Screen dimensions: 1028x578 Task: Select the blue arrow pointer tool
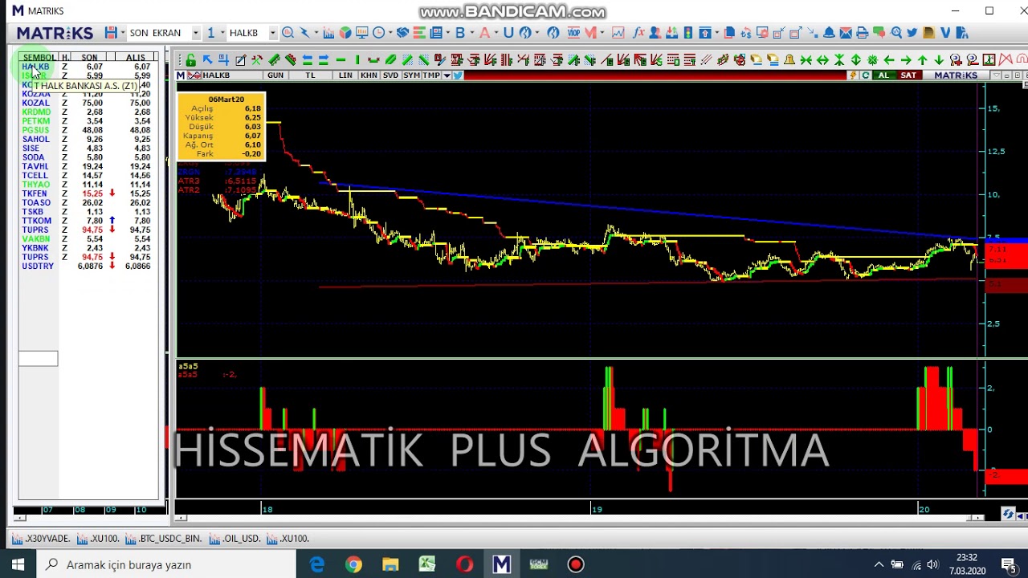coord(207,60)
